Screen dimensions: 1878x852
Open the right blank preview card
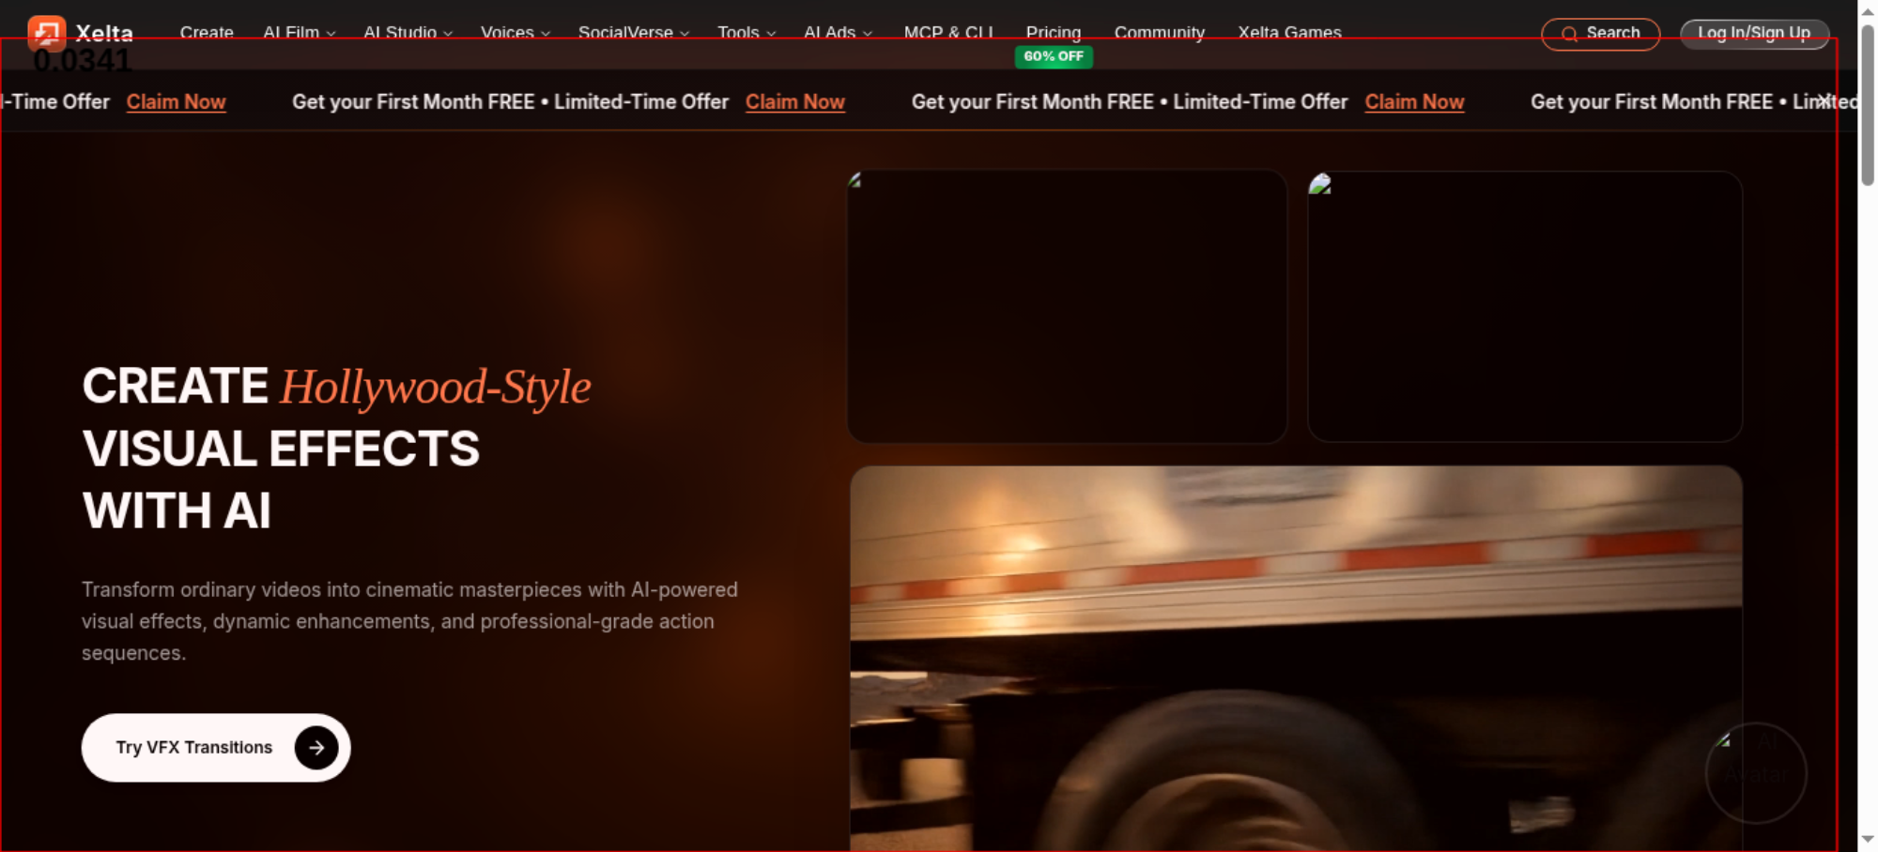[x=1525, y=306]
